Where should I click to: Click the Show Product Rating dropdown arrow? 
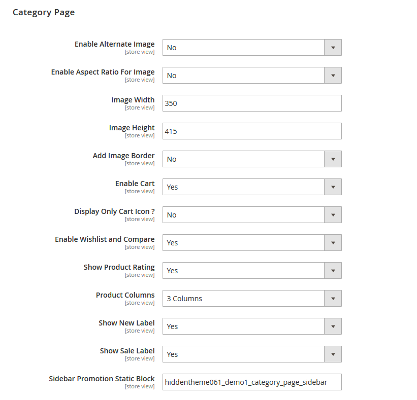coord(333,270)
